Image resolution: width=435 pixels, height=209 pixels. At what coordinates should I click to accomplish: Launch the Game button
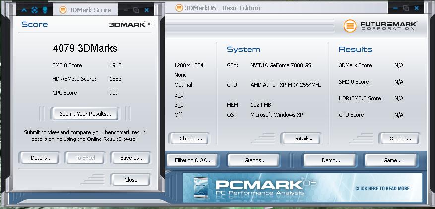tap(391, 160)
